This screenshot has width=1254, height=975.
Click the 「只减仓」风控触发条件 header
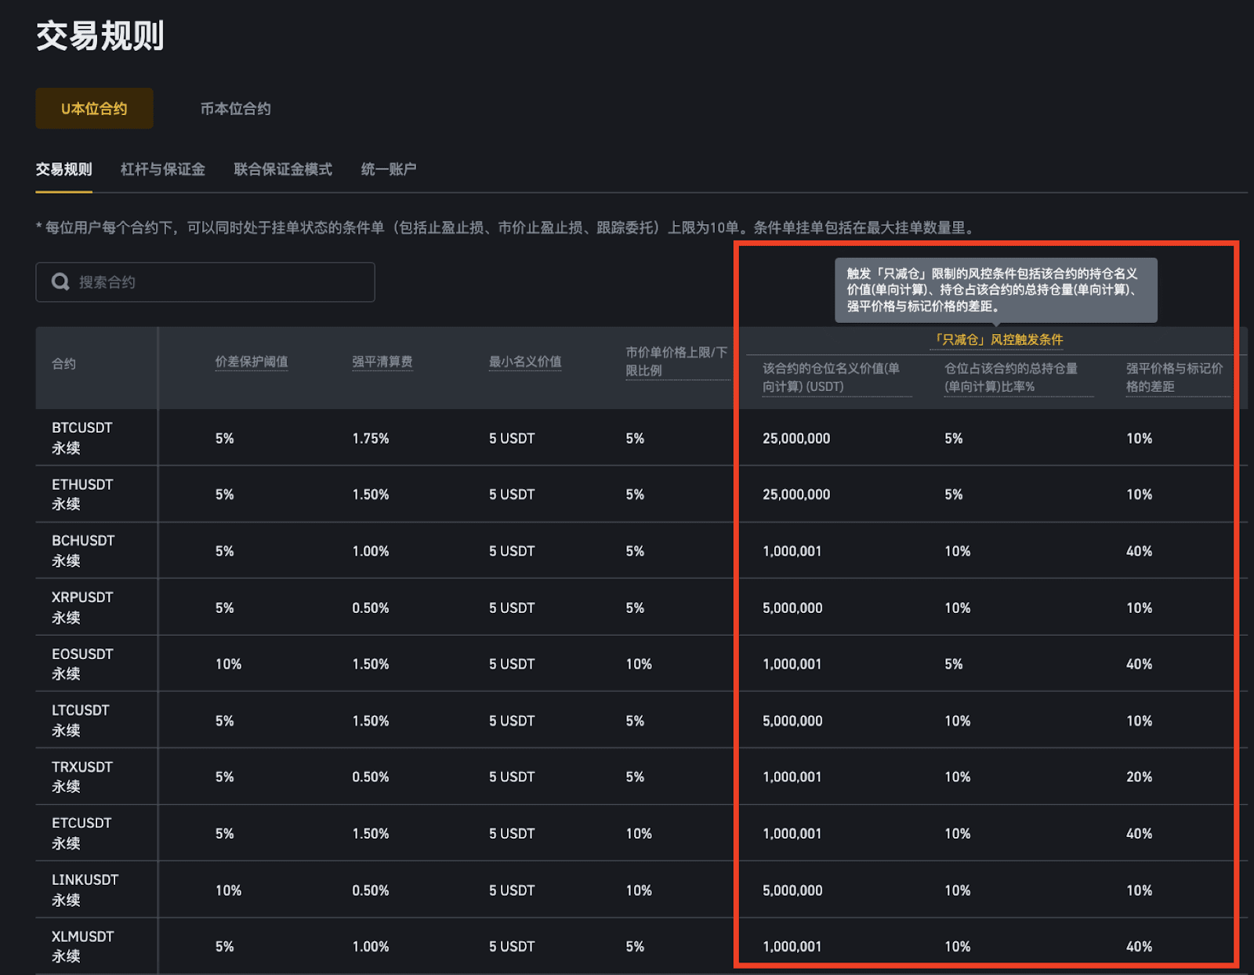tap(997, 339)
